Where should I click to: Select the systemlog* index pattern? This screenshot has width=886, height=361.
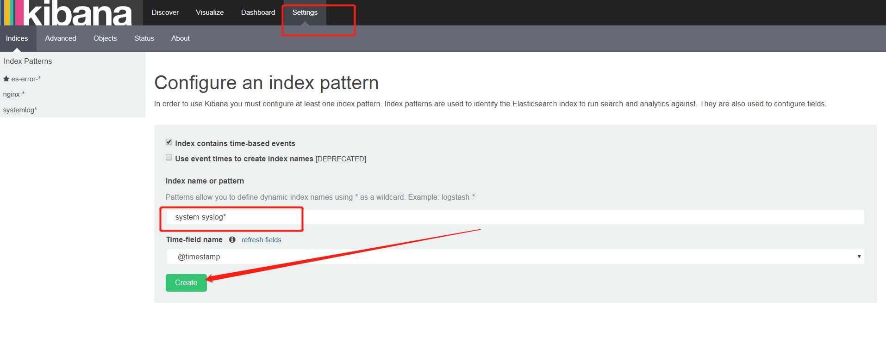20,110
